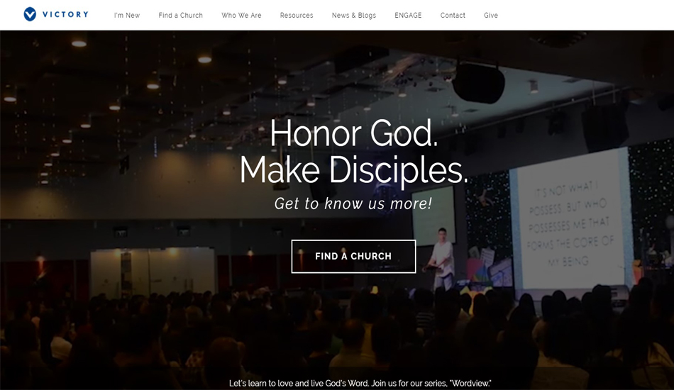Viewport: 674px width, 390px height.
Task: Click the Wordview series announcement text
Action: tap(360, 383)
